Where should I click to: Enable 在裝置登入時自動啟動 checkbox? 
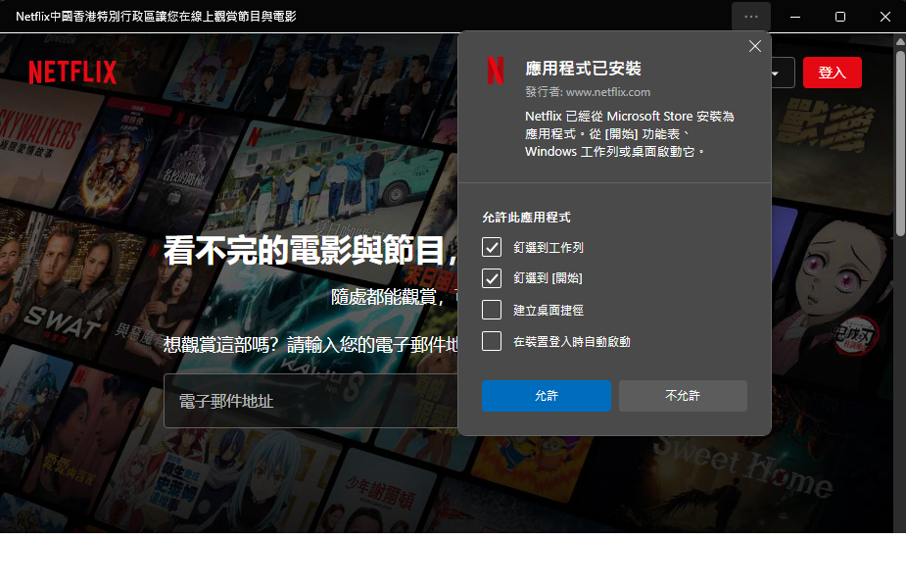pyautogui.click(x=492, y=341)
